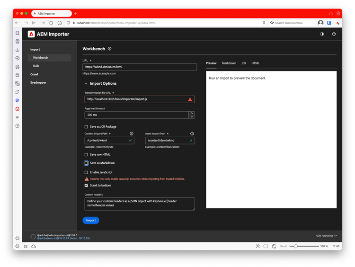Click the Reset zoom button
The height and width of the screenshot is (267, 355).
284,246
